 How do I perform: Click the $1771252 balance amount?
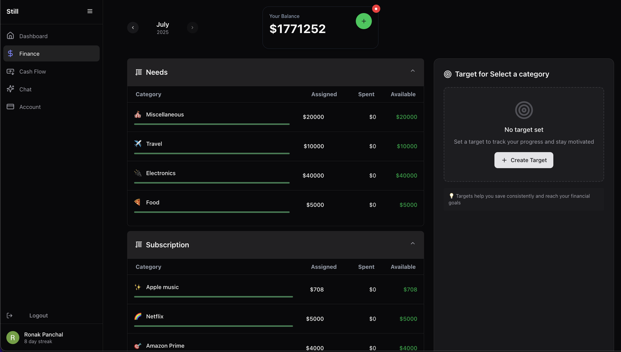(297, 29)
